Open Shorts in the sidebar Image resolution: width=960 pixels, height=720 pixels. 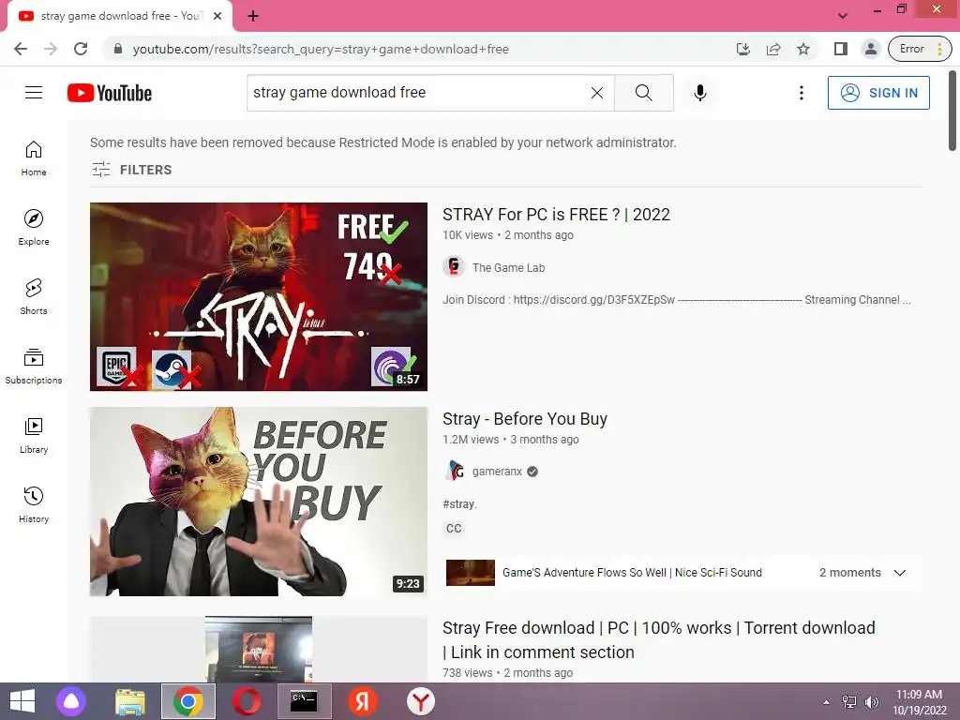[x=34, y=297]
